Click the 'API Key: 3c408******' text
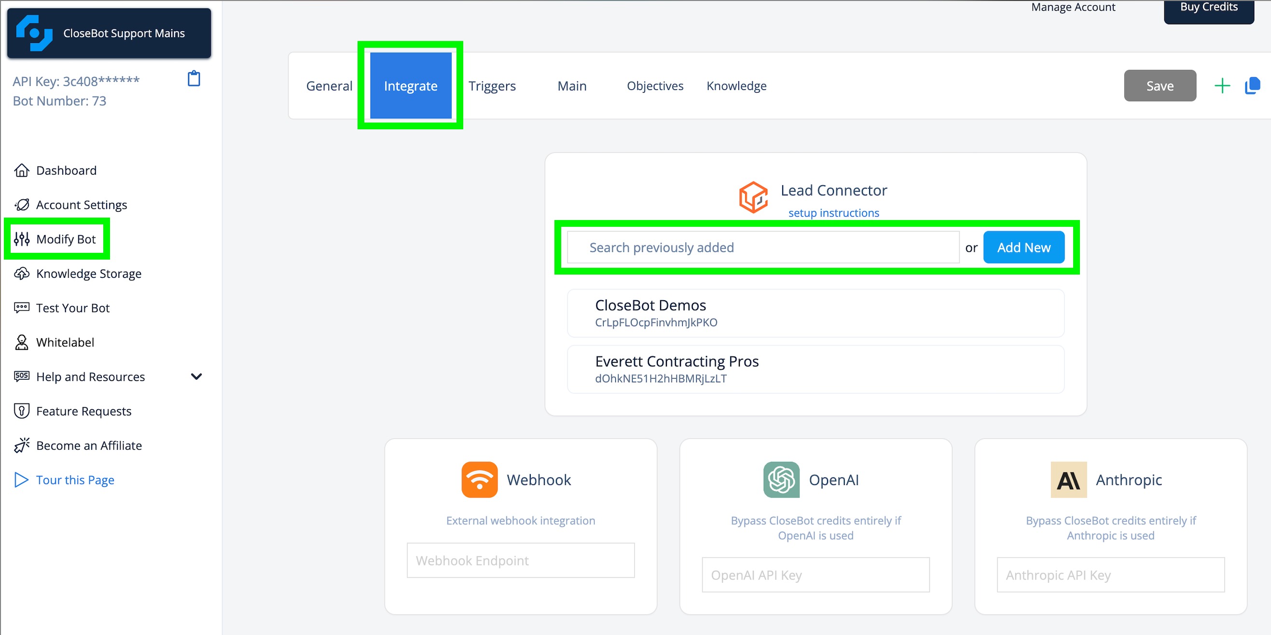The width and height of the screenshot is (1271, 635). (76, 81)
